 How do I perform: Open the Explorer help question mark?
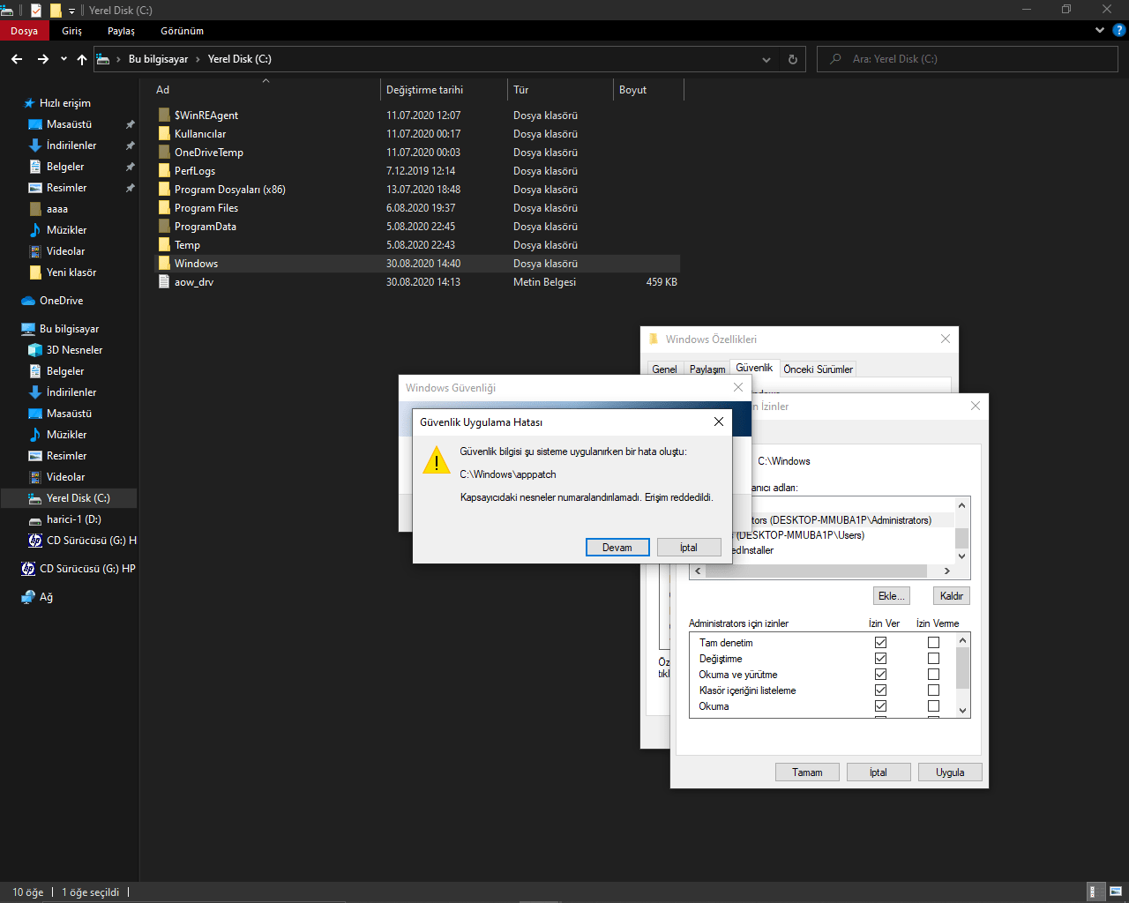tap(1118, 30)
